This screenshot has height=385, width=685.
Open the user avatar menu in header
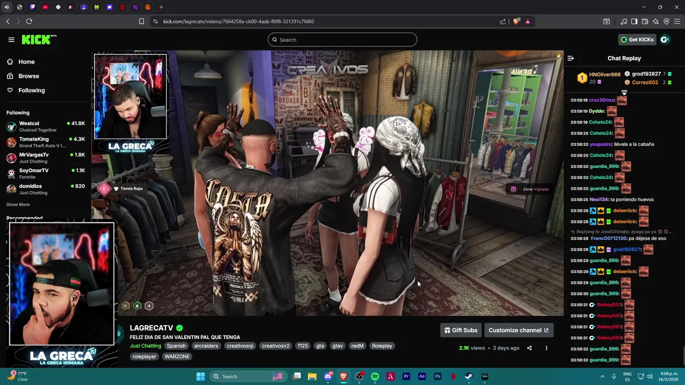665,40
